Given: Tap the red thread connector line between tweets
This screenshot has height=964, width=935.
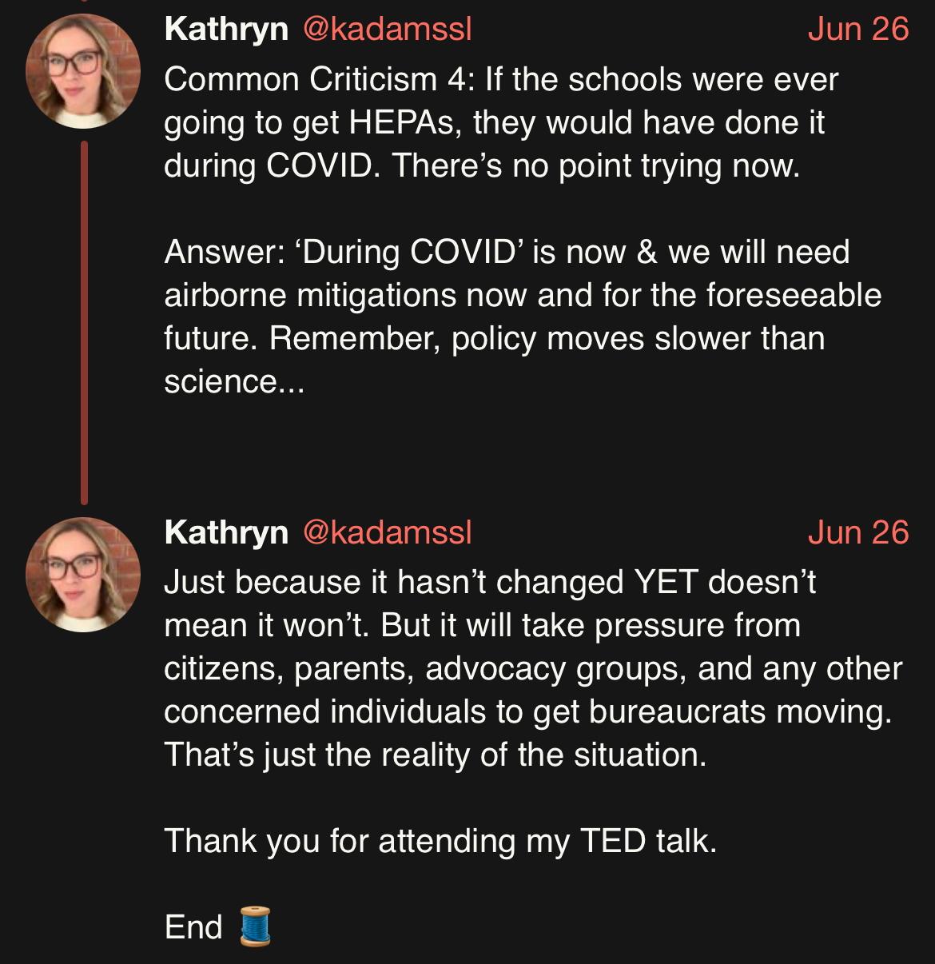Looking at the screenshot, I should (x=84, y=323).
